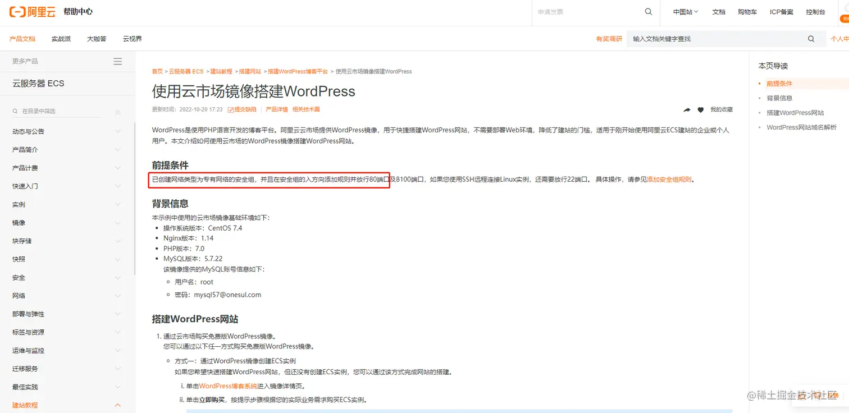Open 购物车 in the top navigation
This screenshot has width=849, height=413.
[747, 12]
